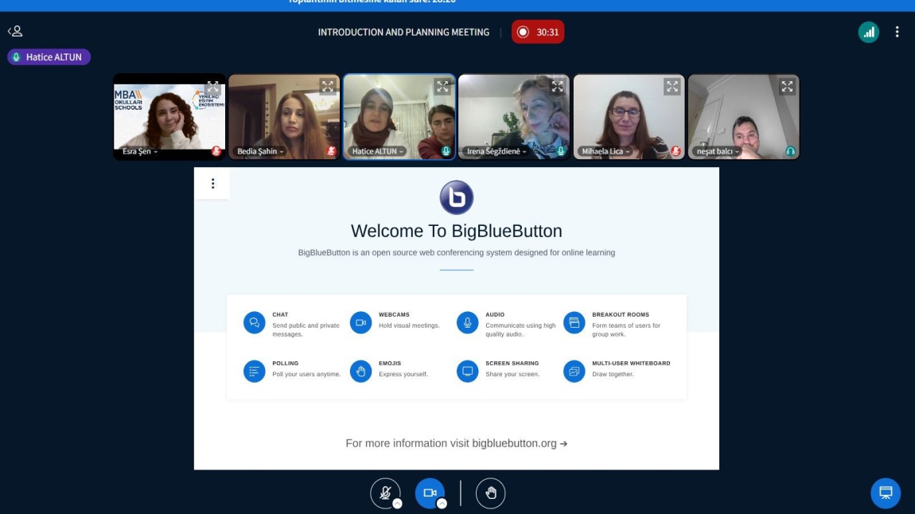Fullscreen Bedia Şahin's webcam
Viewport: 915px width, 514px height.
(327, 87)
